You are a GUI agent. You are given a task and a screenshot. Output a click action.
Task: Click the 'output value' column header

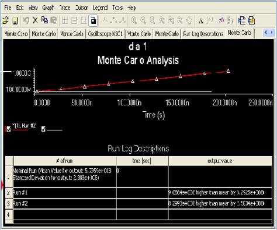(x=220, y=161)
